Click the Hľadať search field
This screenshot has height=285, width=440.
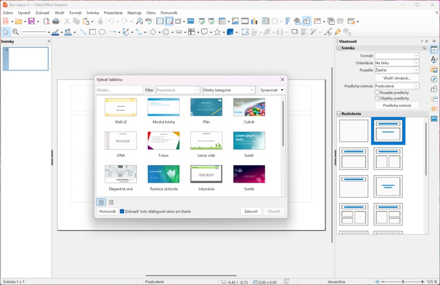119,90
